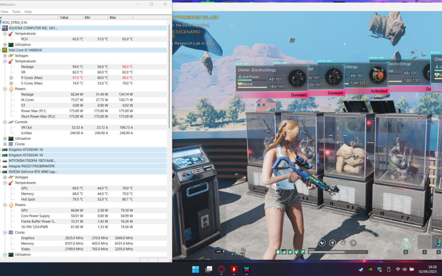442x276 pixels.
Task: Expand Voltages under Intel Core i9 14900HX
Action: click(x=5, y=56)
